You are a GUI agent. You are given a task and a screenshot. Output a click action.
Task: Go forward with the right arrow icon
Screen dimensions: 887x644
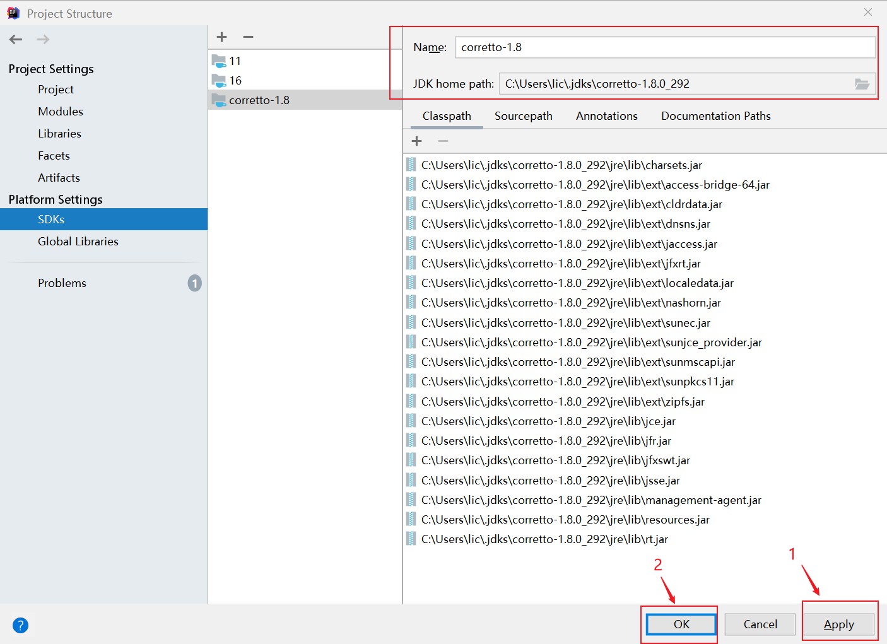click(43, 39)
